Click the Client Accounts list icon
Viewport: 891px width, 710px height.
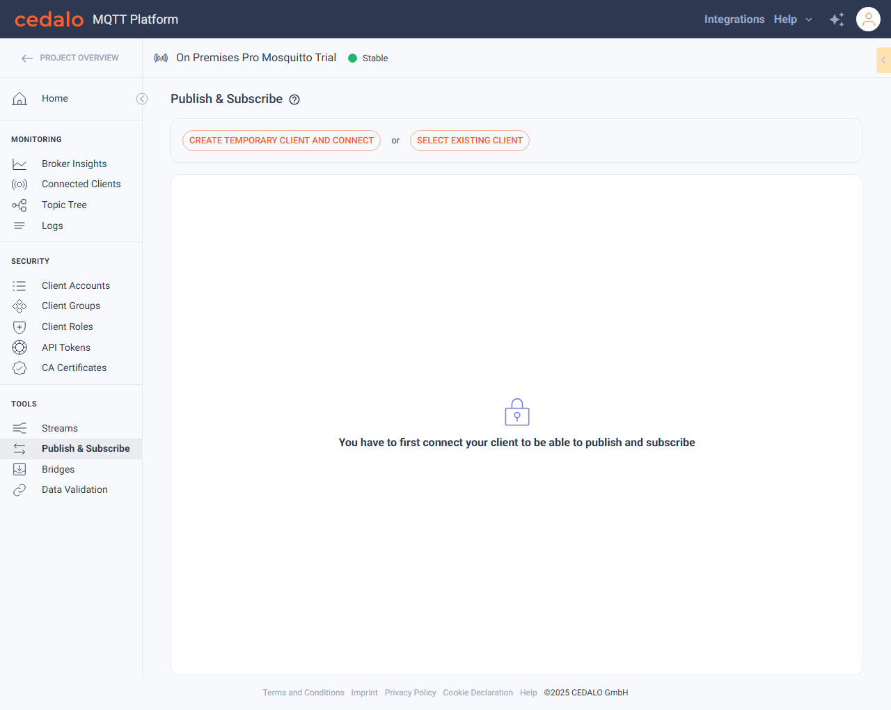click(19, 286)
